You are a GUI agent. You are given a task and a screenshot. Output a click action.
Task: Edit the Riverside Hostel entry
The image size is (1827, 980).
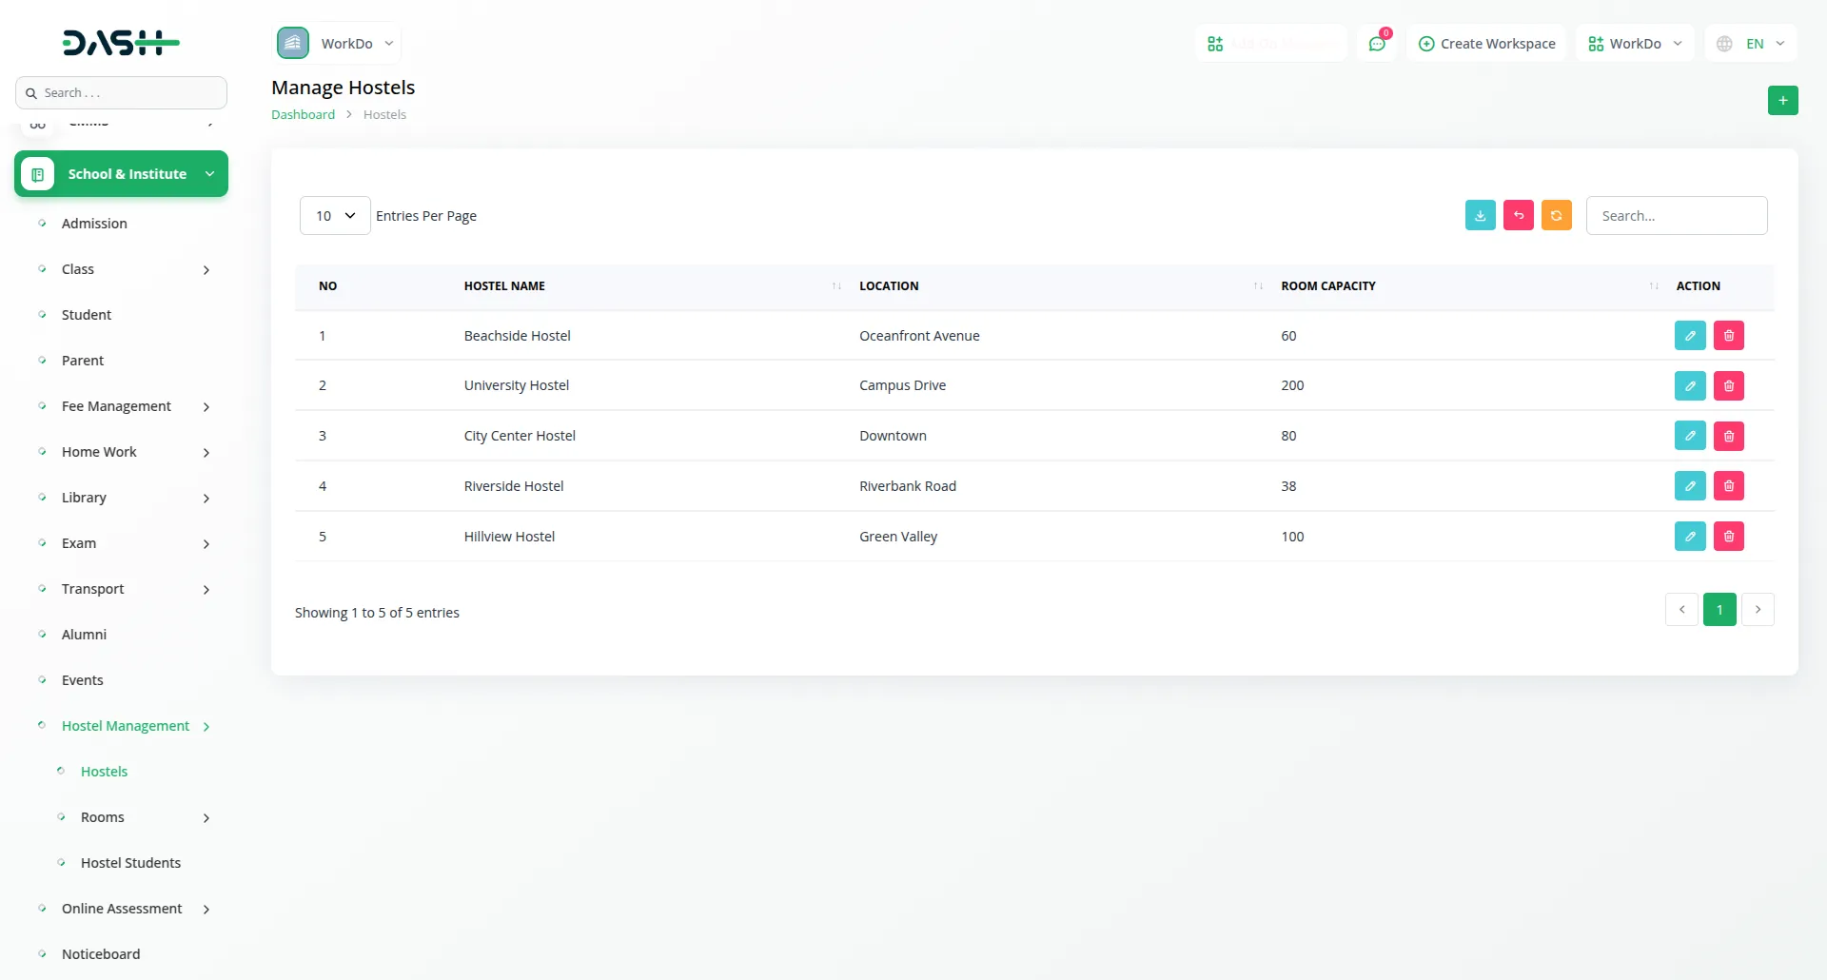(1690, 486)
